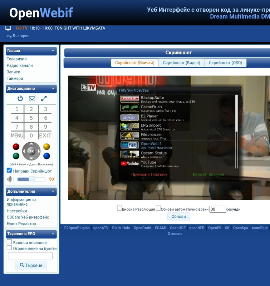Click the OpenWebif logo

41,13
